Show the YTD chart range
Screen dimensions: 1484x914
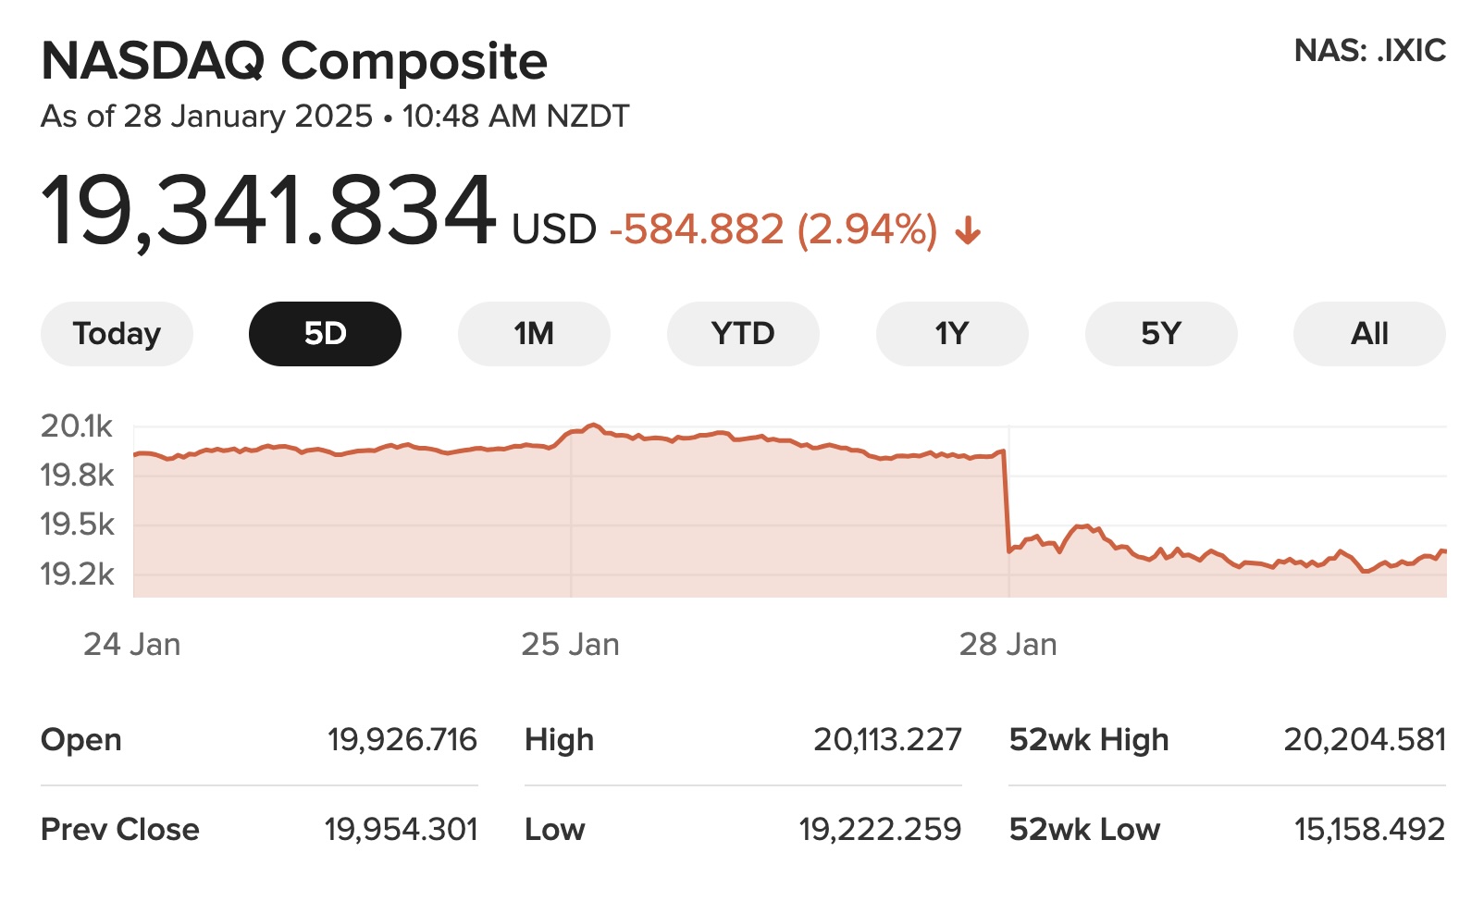(743, 334)
